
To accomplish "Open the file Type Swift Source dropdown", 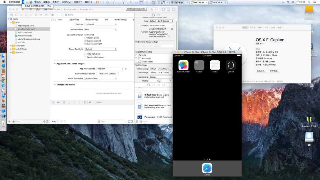I will pyautogui.click(x=161, y=21).
